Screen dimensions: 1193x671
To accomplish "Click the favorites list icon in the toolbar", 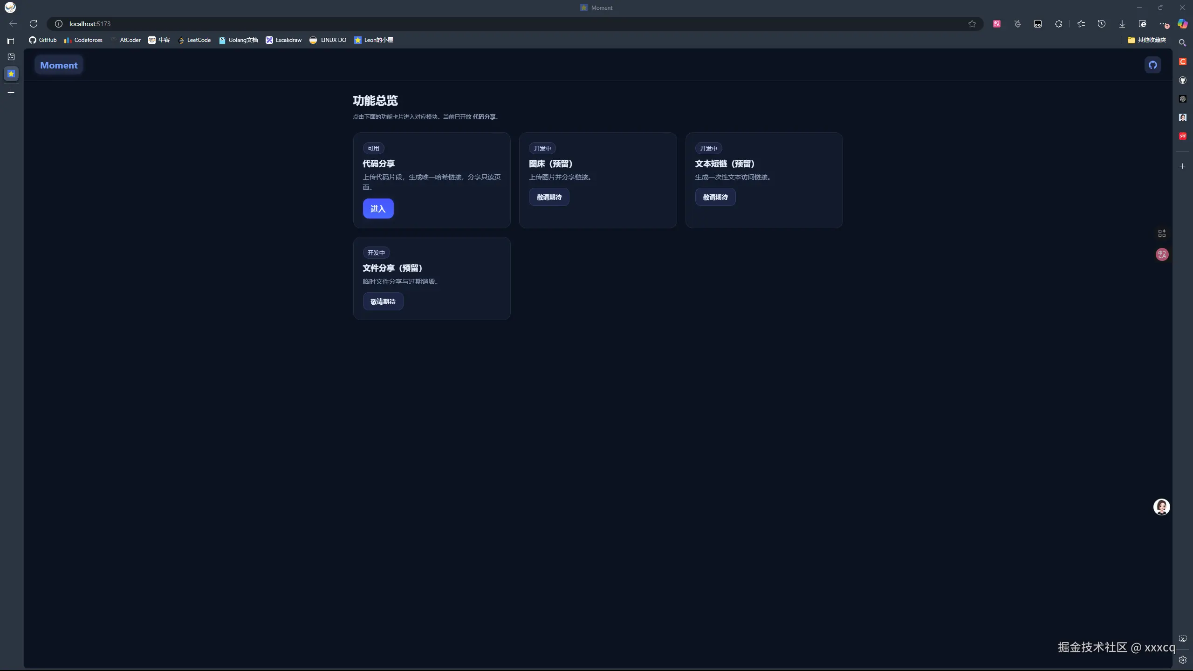I will click(1081, 24).
